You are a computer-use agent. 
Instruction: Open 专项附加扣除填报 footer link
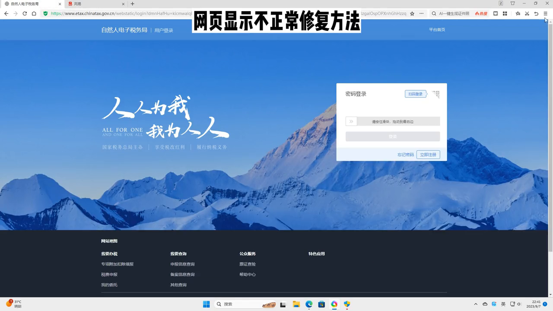118,264
